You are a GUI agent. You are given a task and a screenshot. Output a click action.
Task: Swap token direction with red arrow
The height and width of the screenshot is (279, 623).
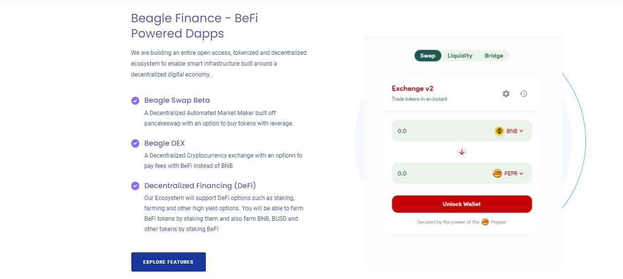(x=462, y=152)
